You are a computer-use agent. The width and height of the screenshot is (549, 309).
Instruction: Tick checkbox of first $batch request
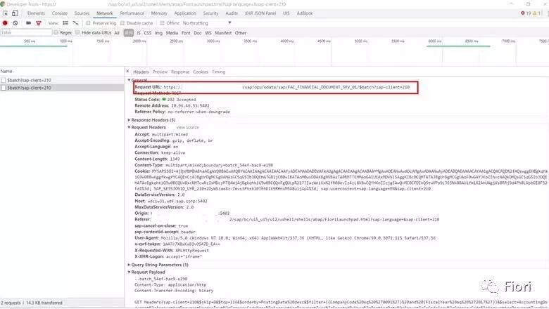4,80
